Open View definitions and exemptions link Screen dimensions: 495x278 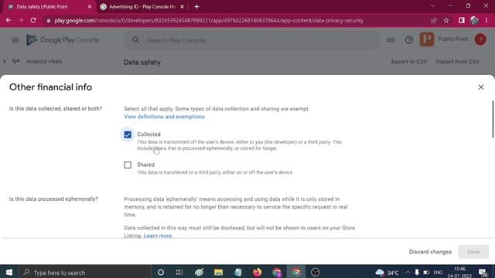point(164,117)
